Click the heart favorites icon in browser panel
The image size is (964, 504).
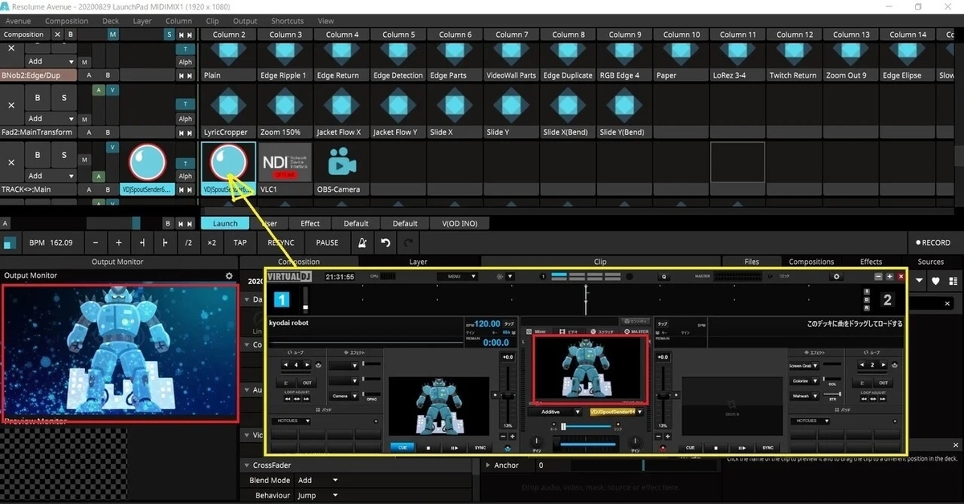936,282
